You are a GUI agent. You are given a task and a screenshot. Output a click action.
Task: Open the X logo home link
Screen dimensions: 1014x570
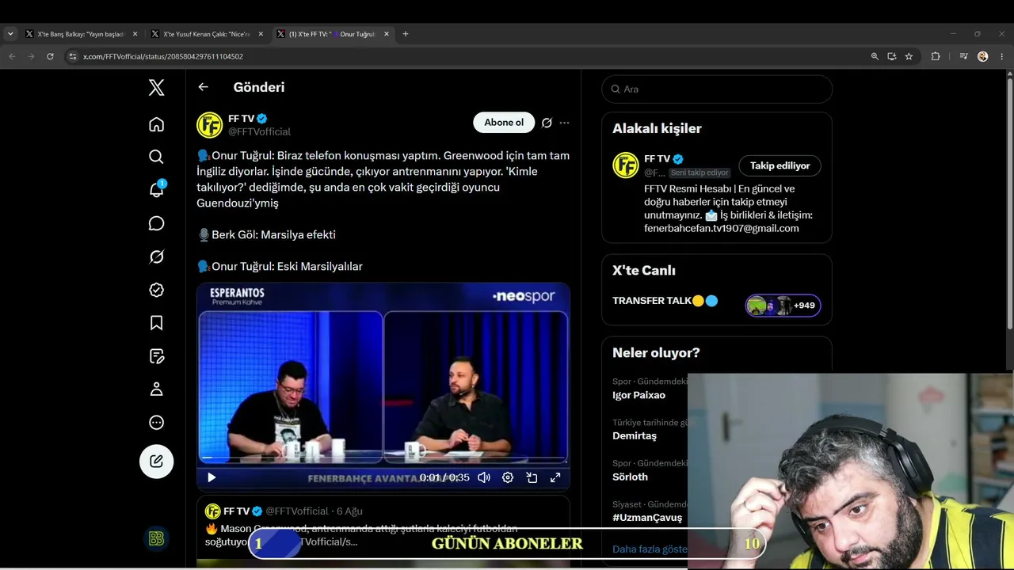pos(157,87)
